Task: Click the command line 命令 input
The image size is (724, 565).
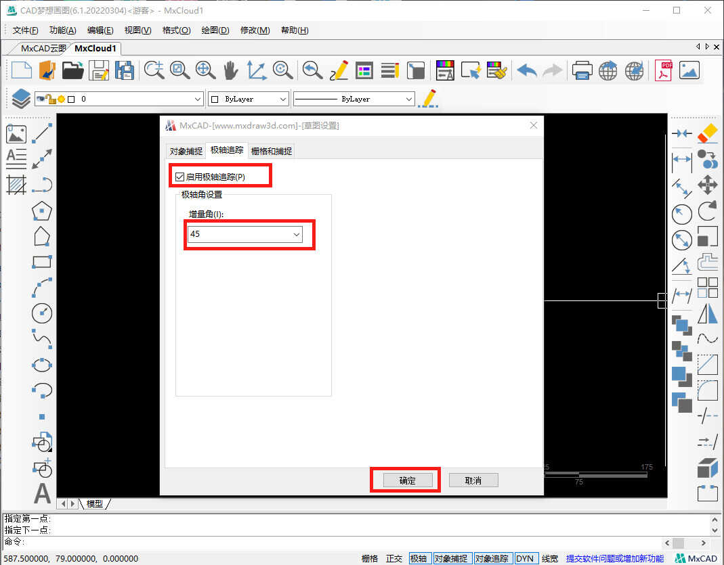Action: tap(333, 542)
